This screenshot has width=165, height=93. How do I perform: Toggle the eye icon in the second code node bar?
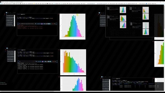(x=36, y=61)
